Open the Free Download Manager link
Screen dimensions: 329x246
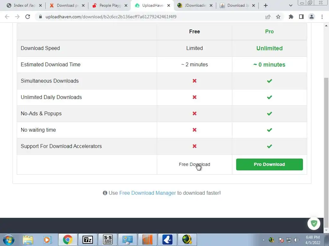pyautogui.click(x=147, y=193)
